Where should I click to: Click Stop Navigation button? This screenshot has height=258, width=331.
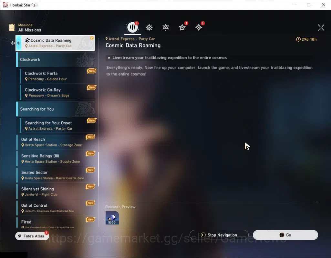pos(219,235)
